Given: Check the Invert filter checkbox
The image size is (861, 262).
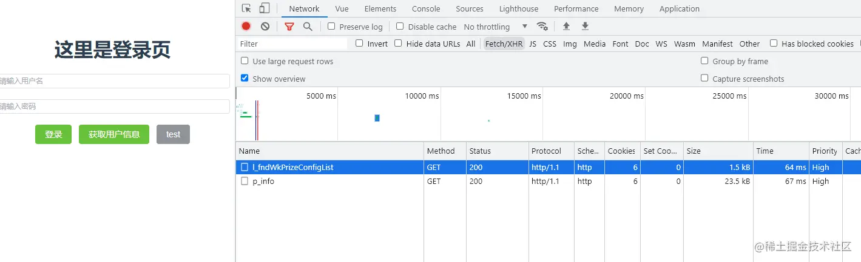Looking at the screenshot, I should tap(359, 43).
